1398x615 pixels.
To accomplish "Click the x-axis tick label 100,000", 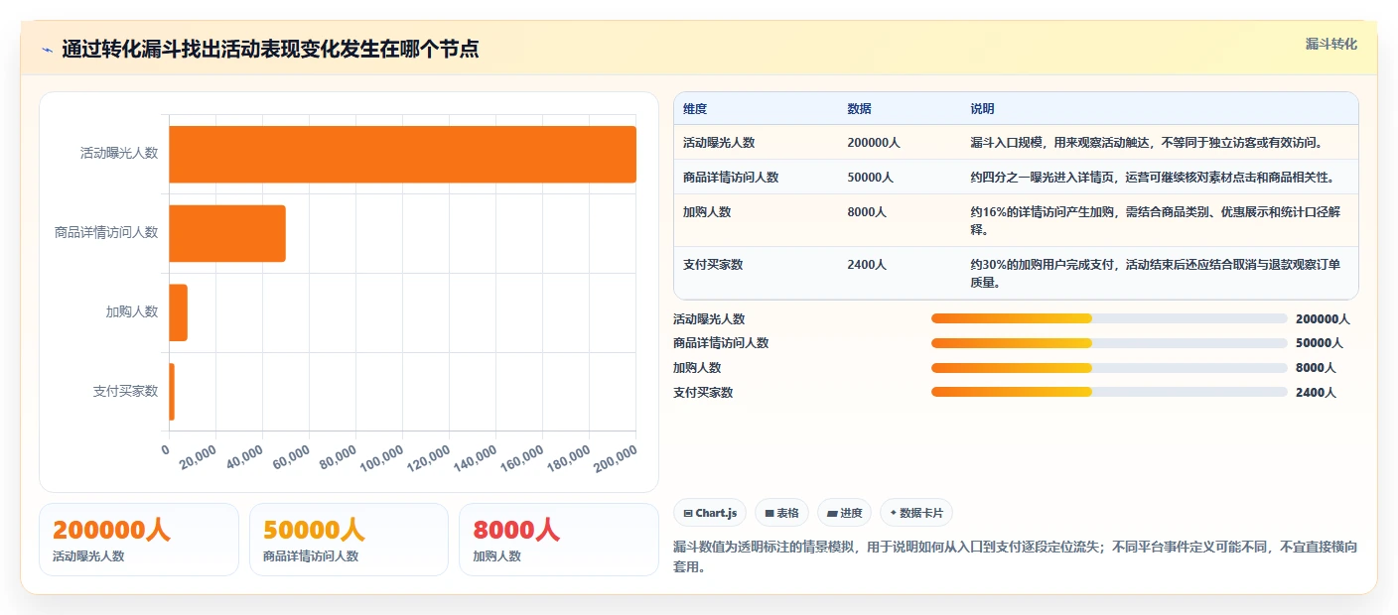I will point(382,460).
